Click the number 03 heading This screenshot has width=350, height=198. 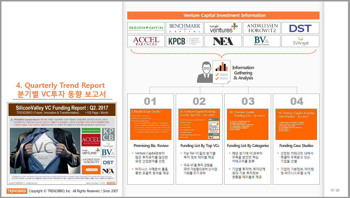pos(248,101)
